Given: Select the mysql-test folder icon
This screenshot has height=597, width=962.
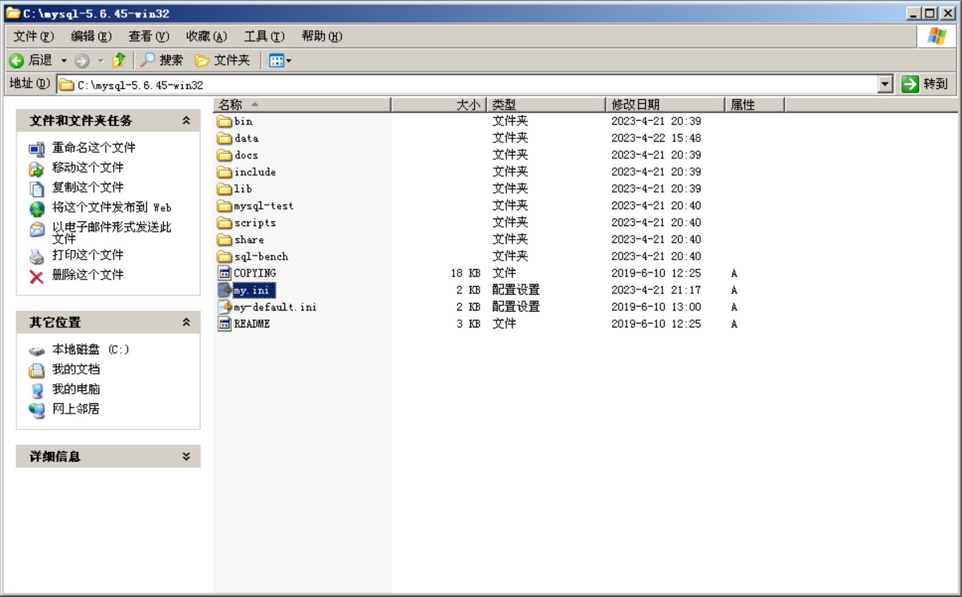Looking at the screenshot, I should 224,206.
